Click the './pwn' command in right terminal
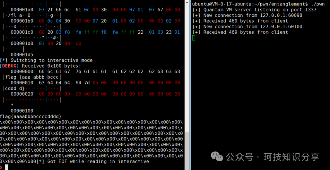 click(318, 4)
